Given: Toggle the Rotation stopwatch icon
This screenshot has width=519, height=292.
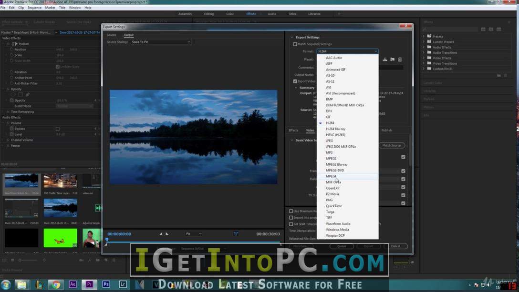Looking at the screenshot, I should (11, 72).
